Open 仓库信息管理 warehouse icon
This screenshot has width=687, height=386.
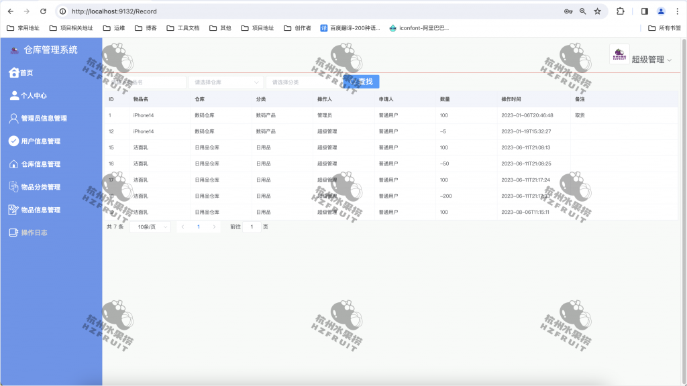click(15, 164)
